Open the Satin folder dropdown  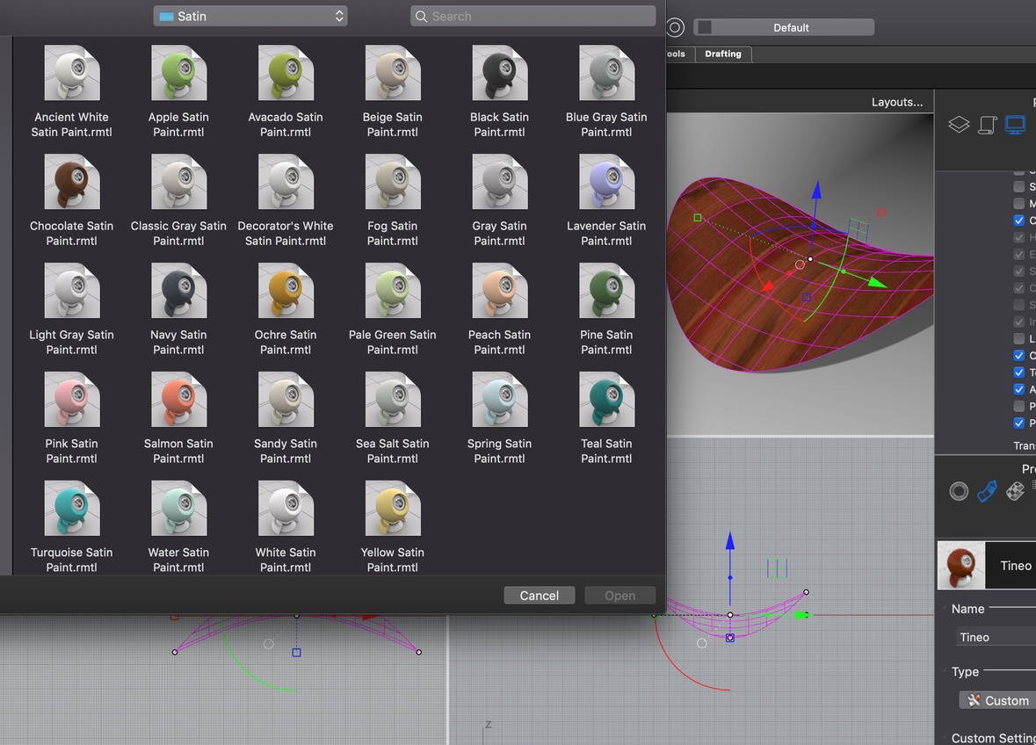pos(250,16)
